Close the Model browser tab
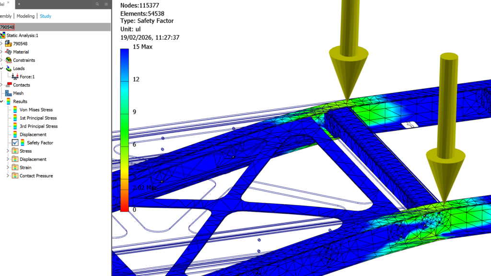 8,2
